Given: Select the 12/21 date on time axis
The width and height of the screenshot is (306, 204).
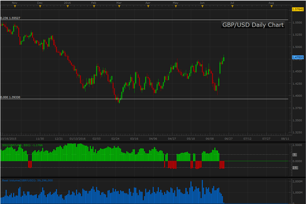Looking at the screenshot, I should pos(59,139).
